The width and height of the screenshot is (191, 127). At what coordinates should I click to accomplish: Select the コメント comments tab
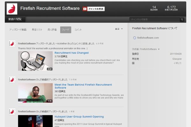click(78, 30)
